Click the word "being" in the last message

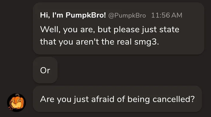tap(139, 99)
